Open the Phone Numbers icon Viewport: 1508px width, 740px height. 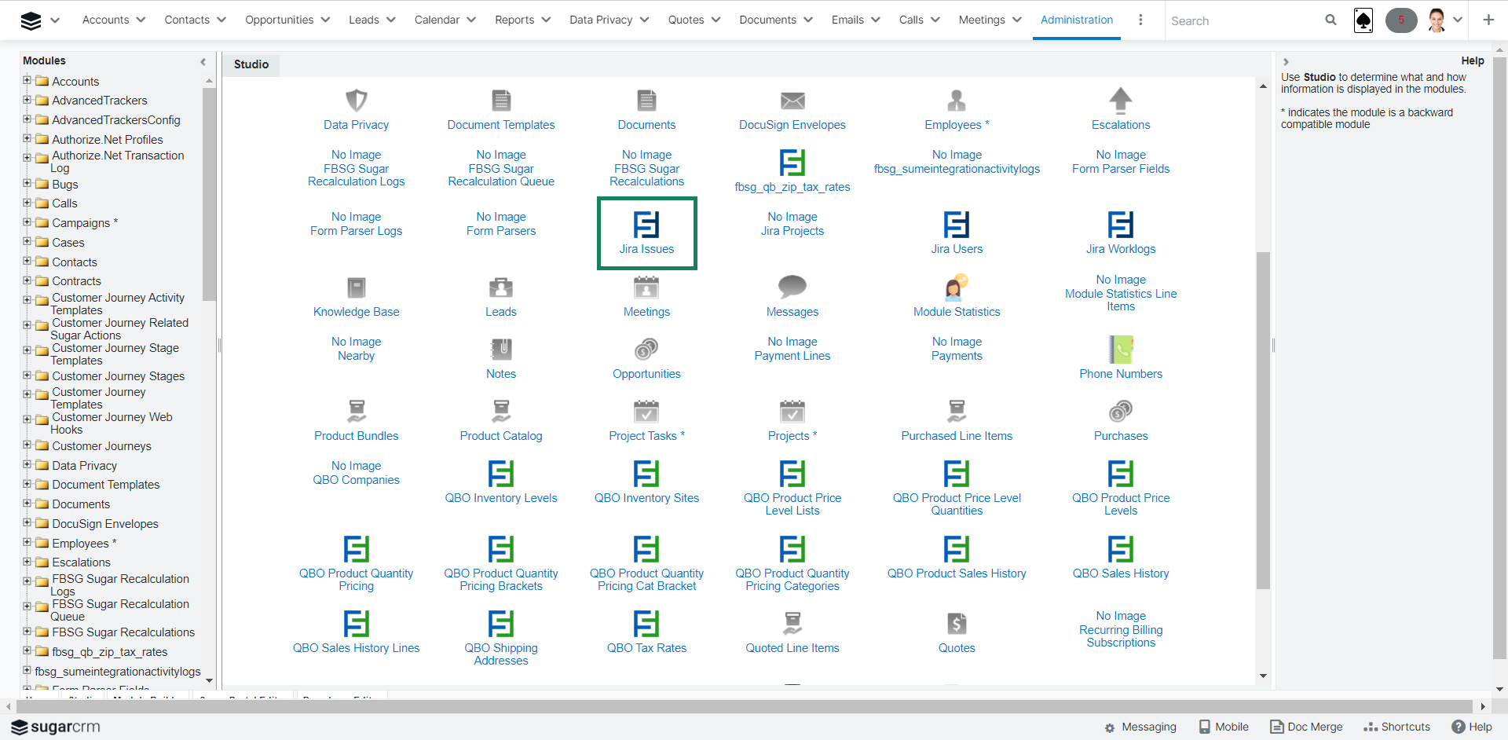pyautogui.click(x=1120, y=350)
